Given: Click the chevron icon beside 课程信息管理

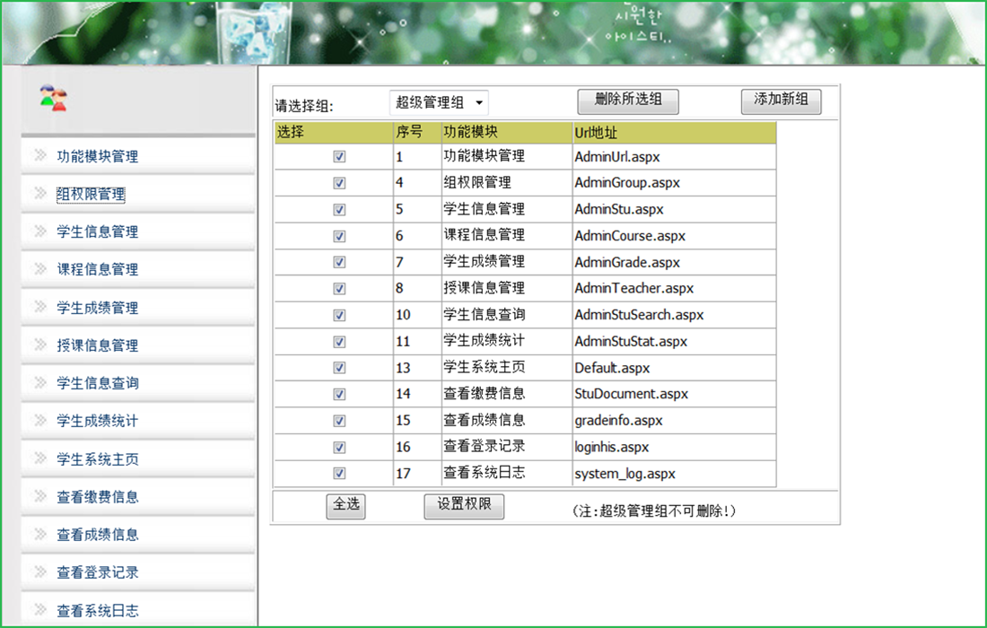Looking at the screenshot, I should [40, 268].
